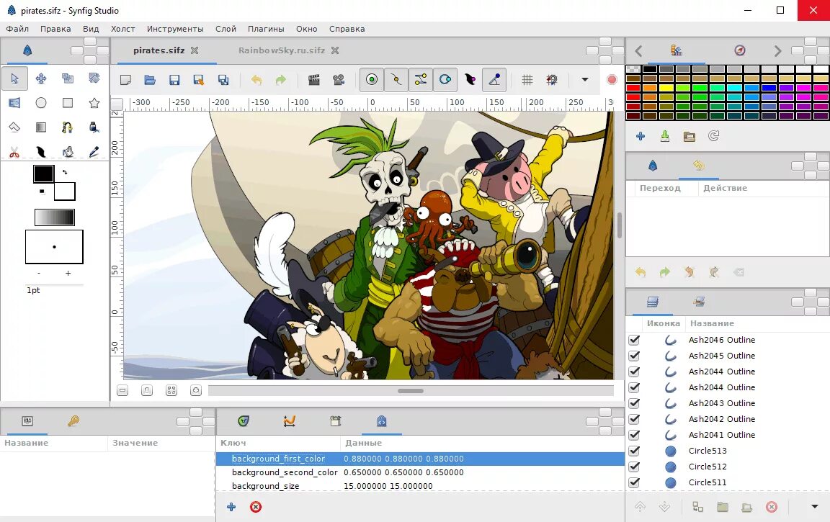Add color to palette plus icon
Screen dimensions: 830x522
click(x=641, y=136)
